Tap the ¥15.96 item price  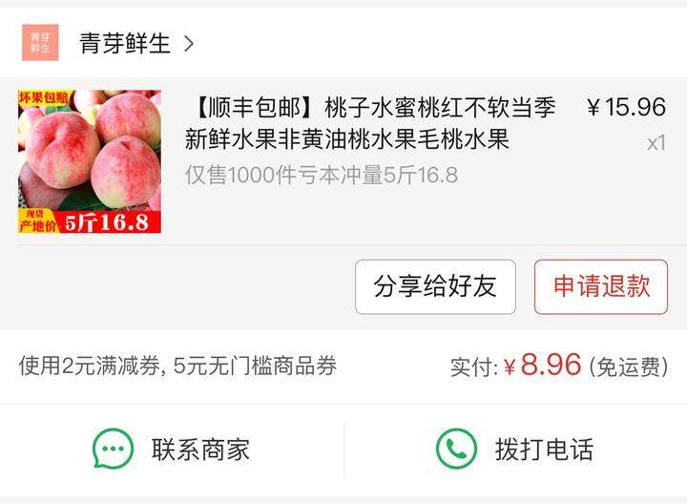tap(626, 107)
